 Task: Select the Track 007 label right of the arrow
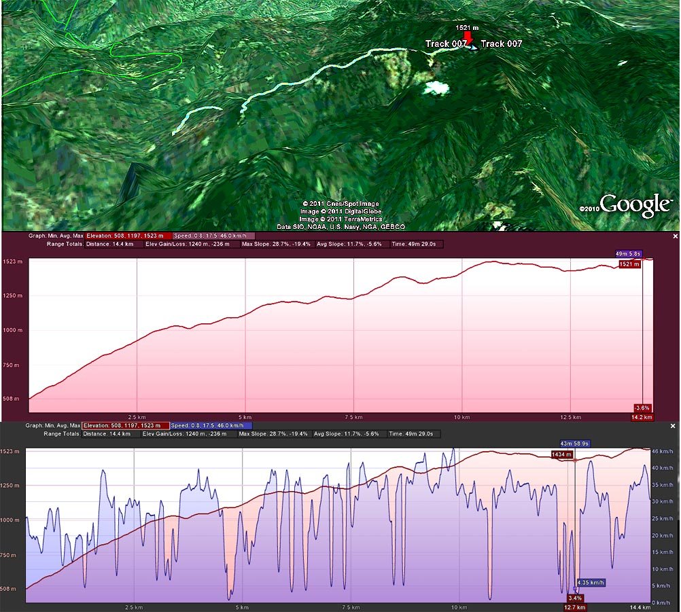[502, 44]
